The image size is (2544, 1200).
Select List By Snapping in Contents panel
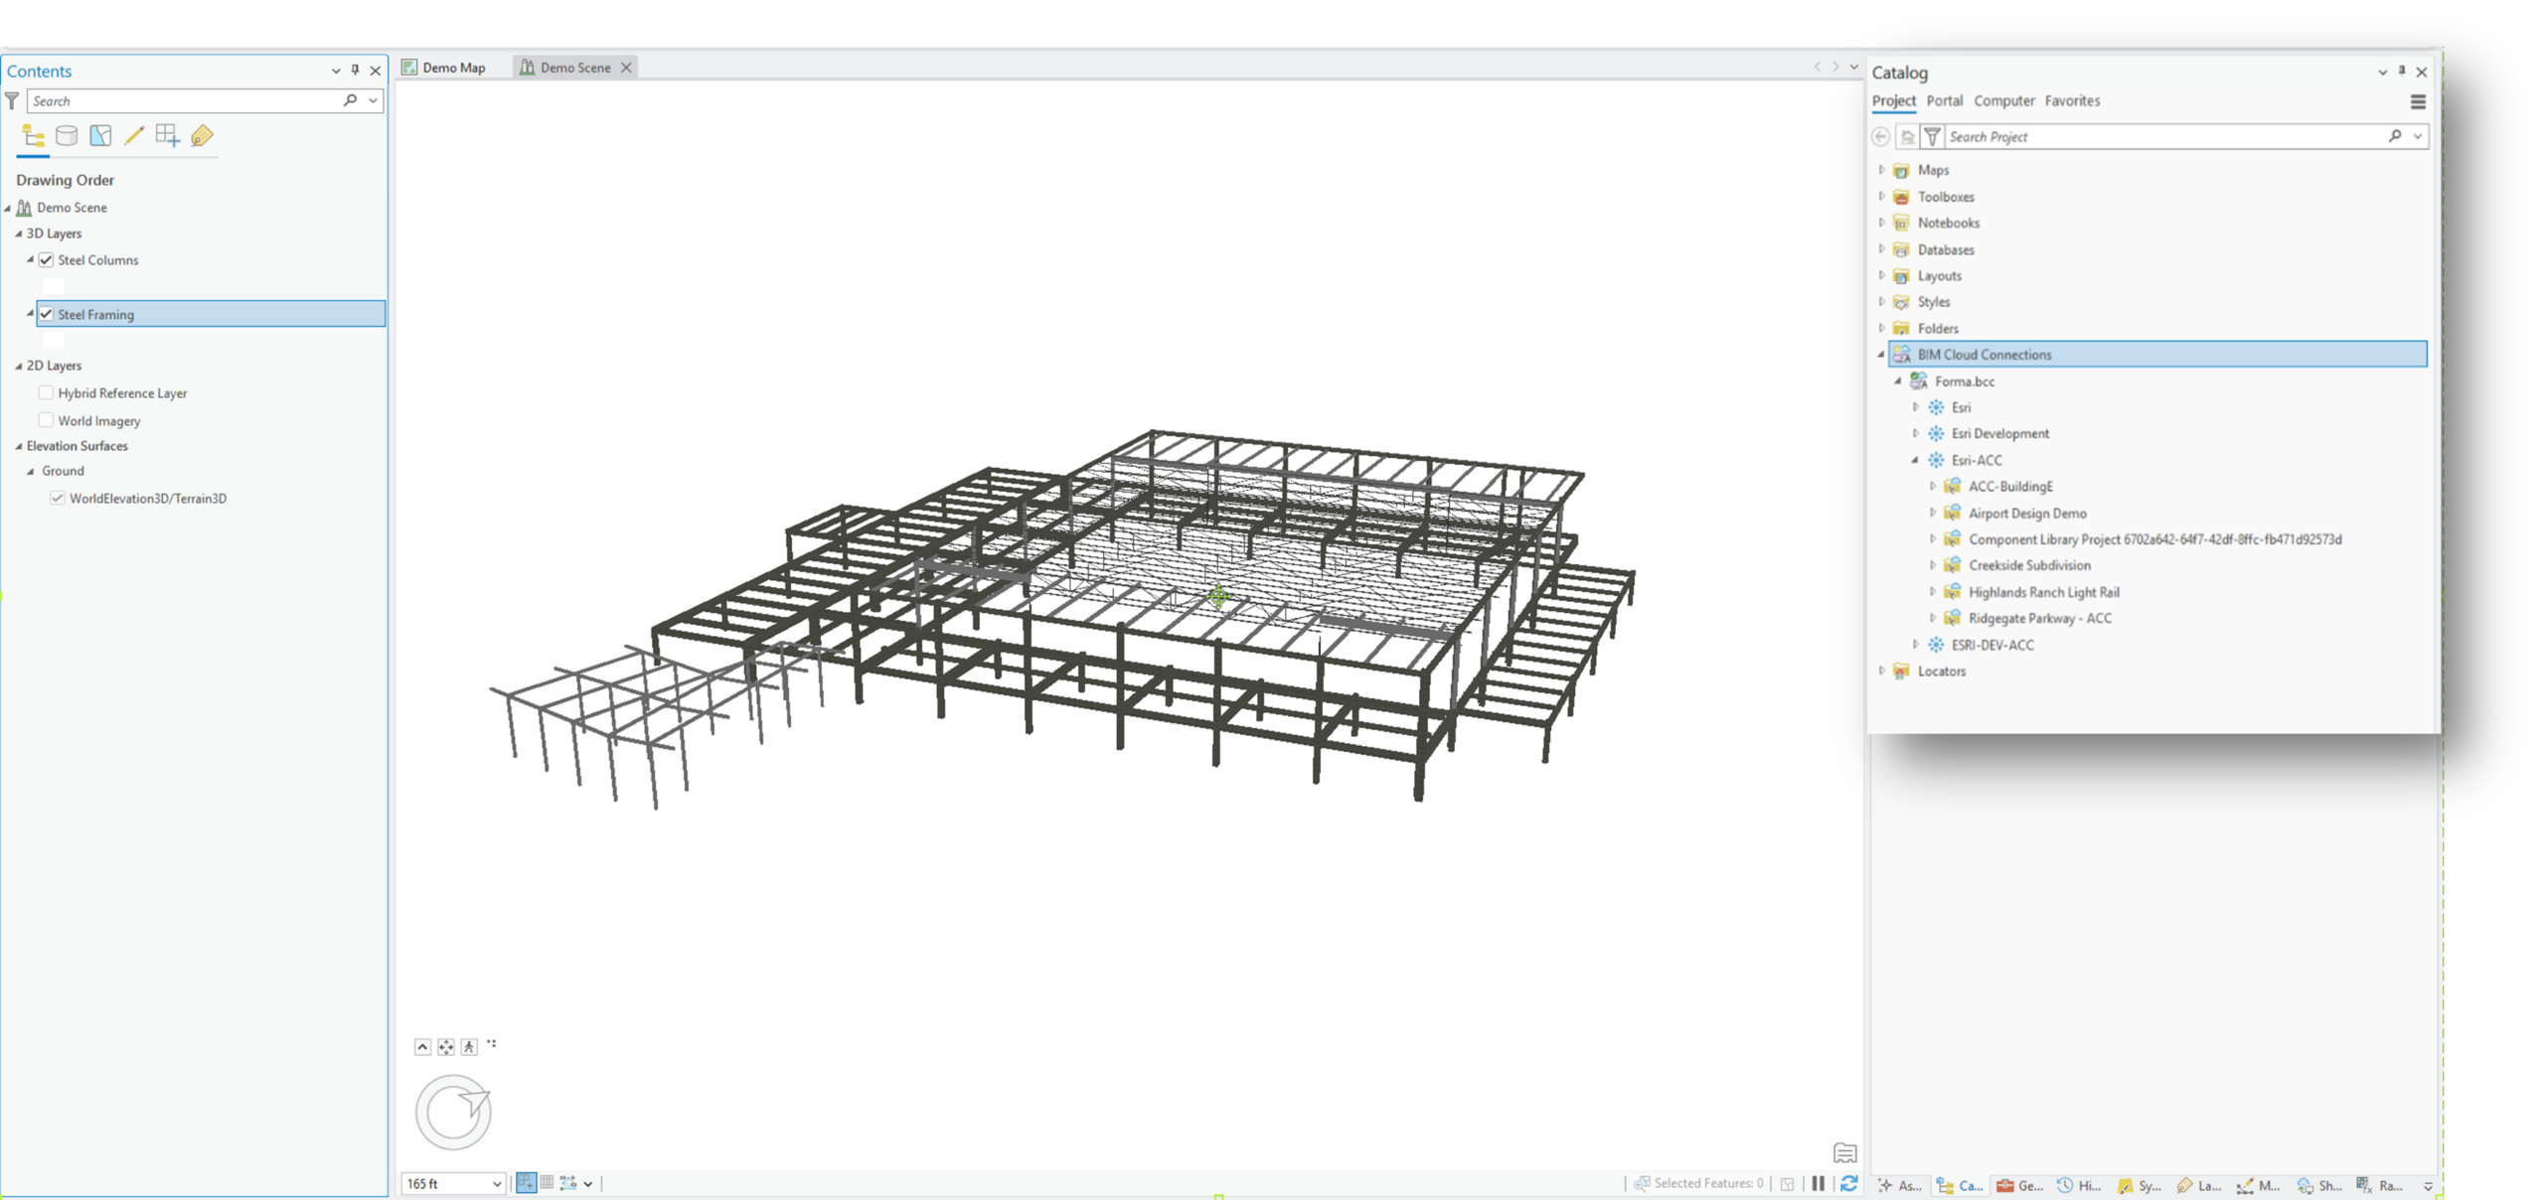[168, 136]
